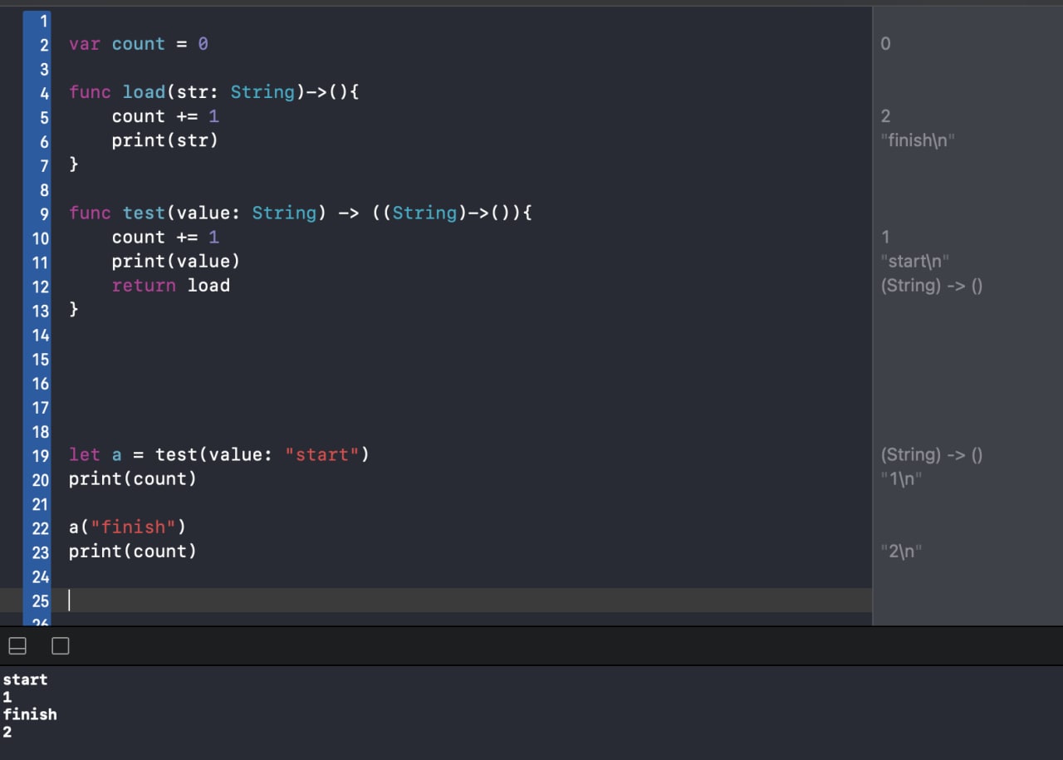Click the "let" keyword on line 19

point(85,454)
